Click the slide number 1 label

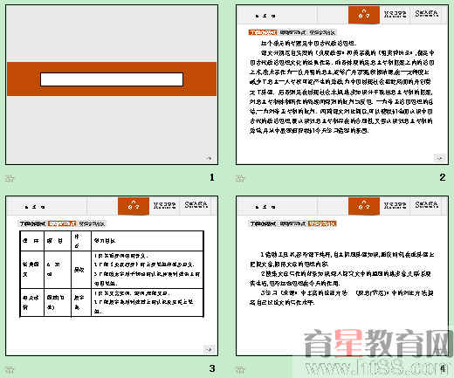pyautogui.click(x=212, y=177)
